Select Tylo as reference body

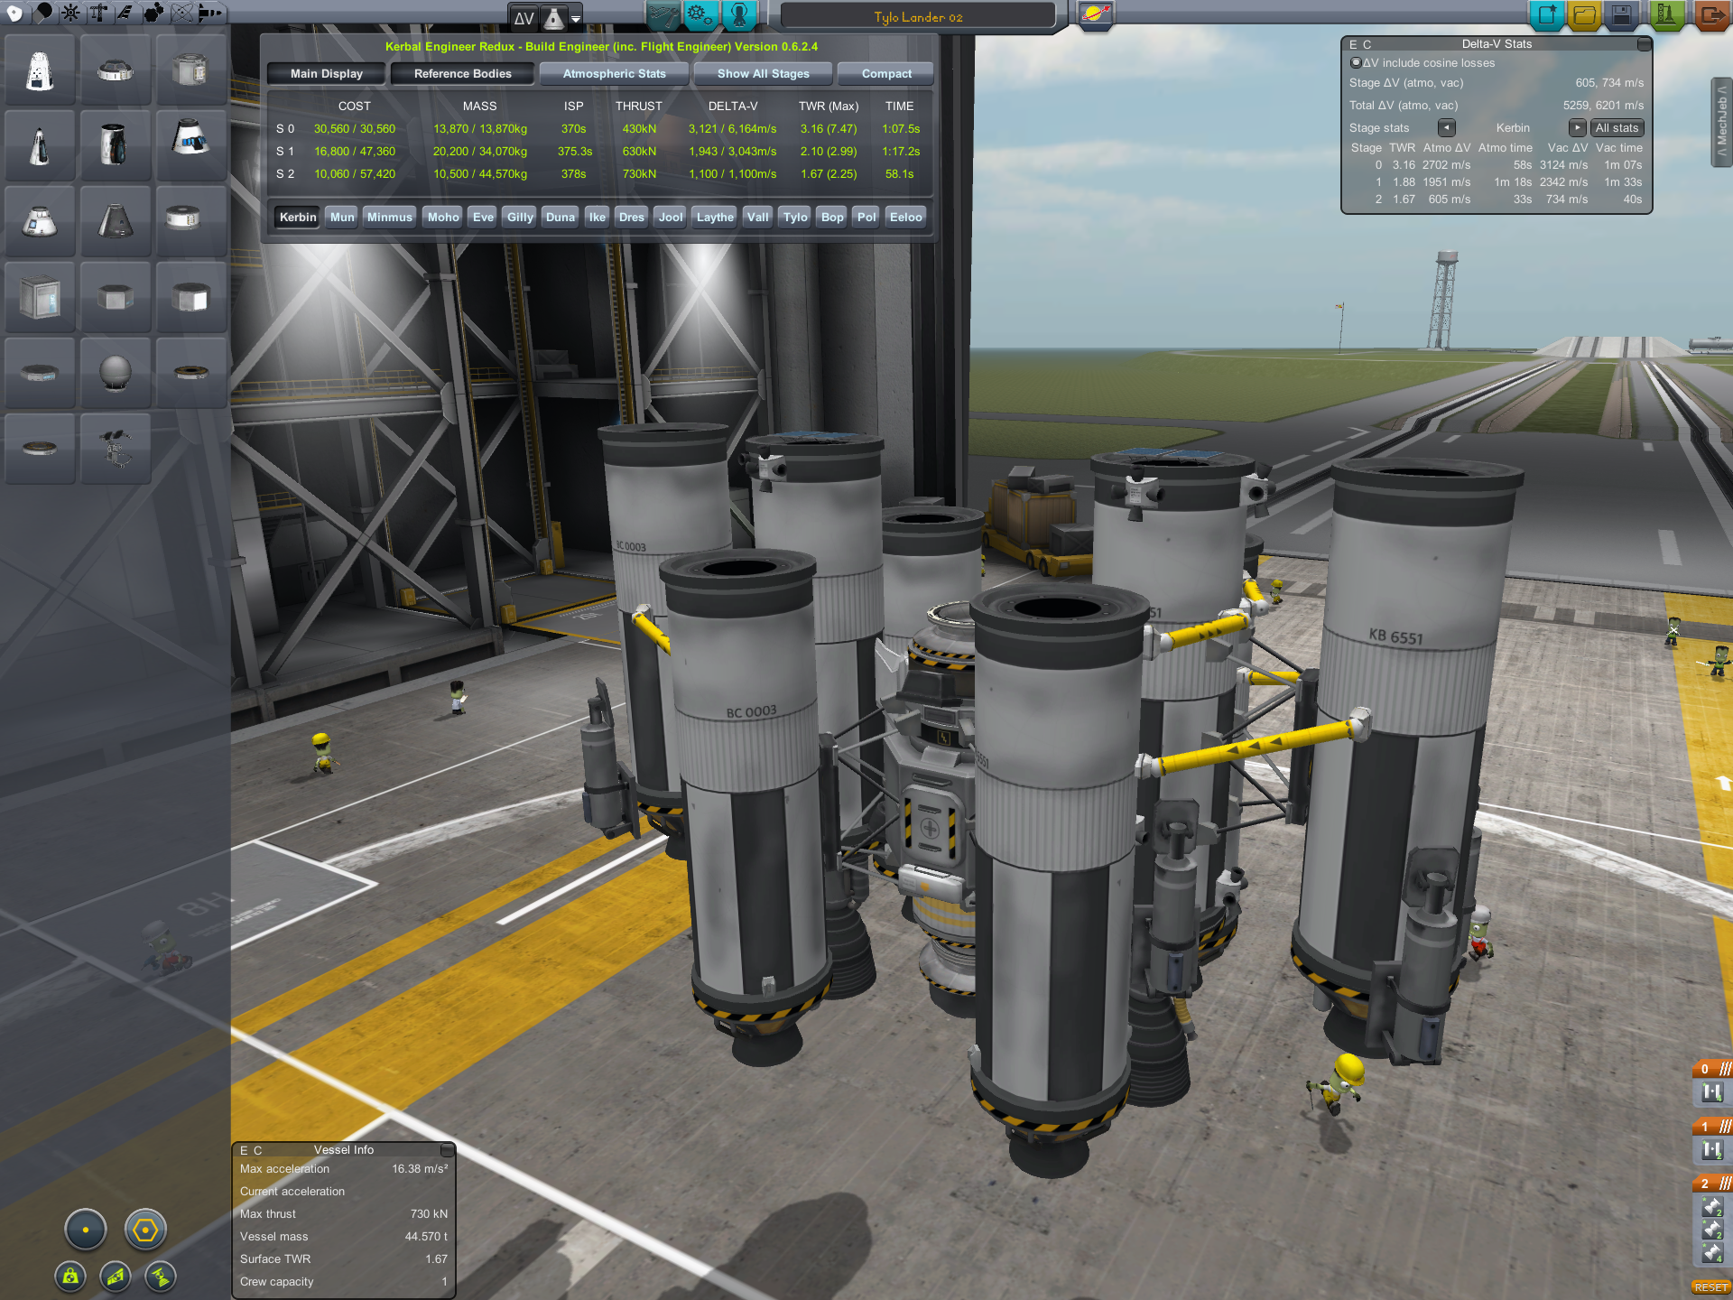795,218
